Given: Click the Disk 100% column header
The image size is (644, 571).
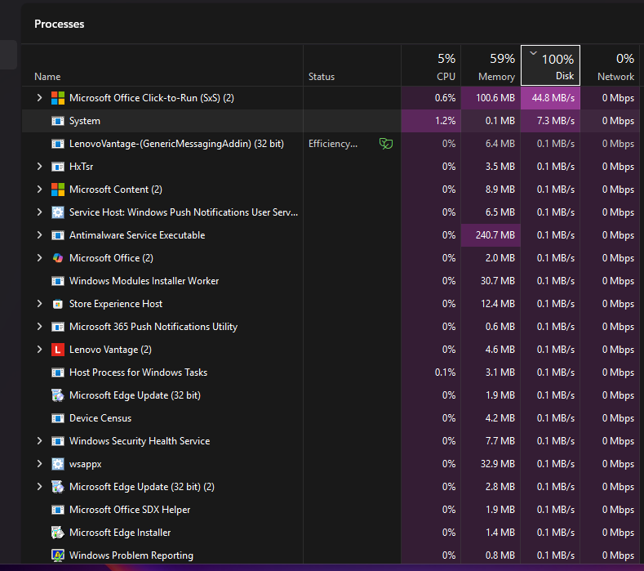Looking at the screenshot, I should (550, 66).
